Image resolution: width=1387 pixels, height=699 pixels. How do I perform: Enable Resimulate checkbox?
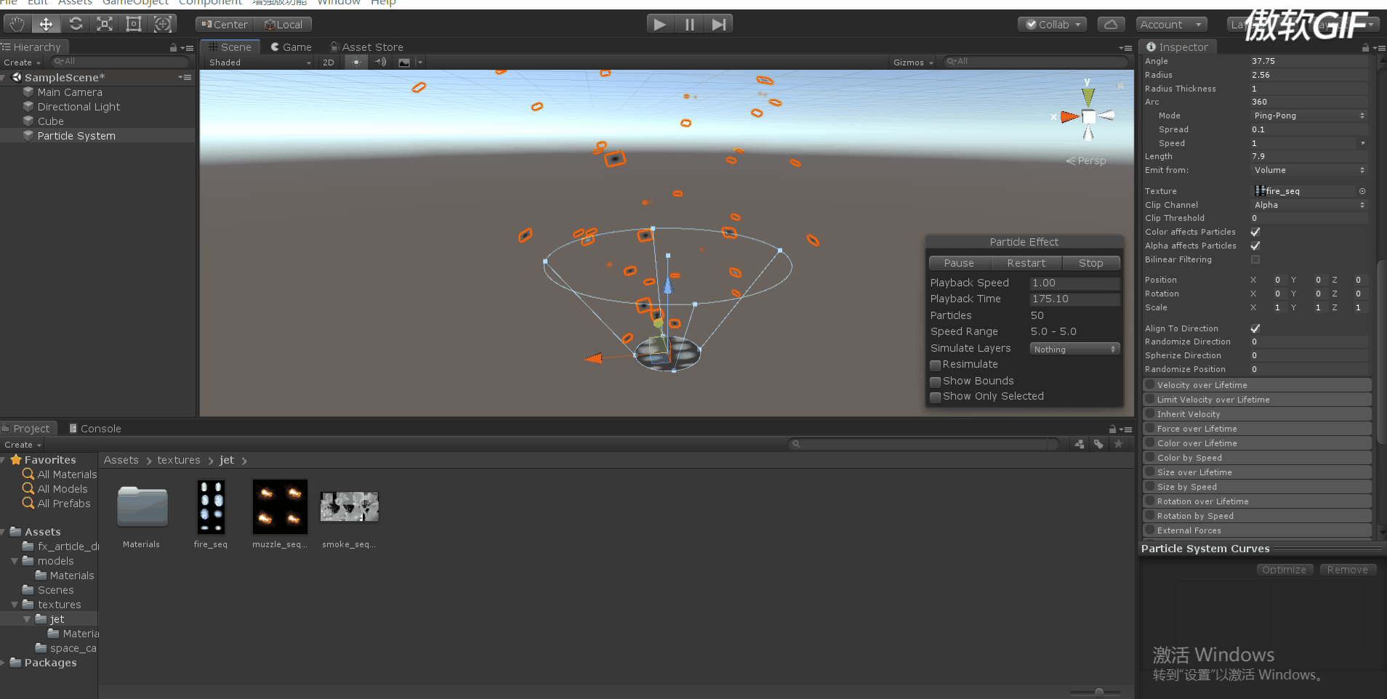tap(936, 365)
